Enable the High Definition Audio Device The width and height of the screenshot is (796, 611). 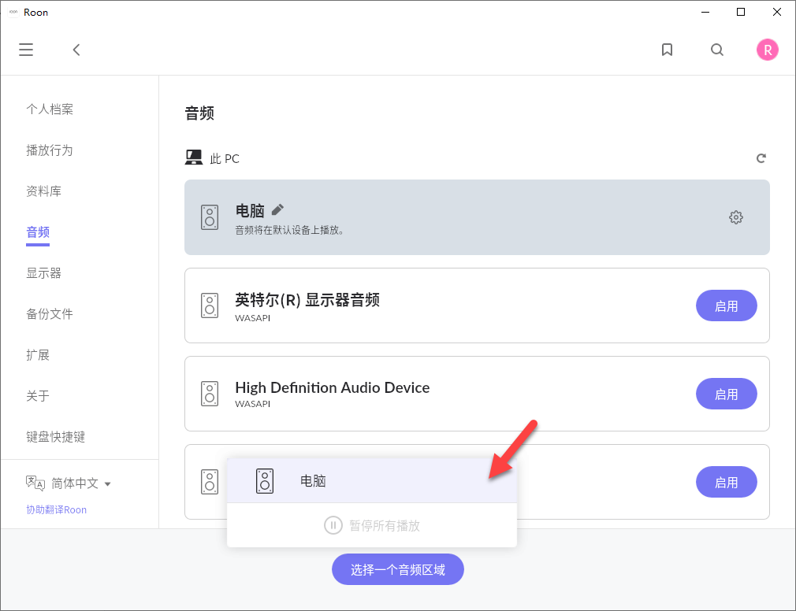[x=726, y=394]
